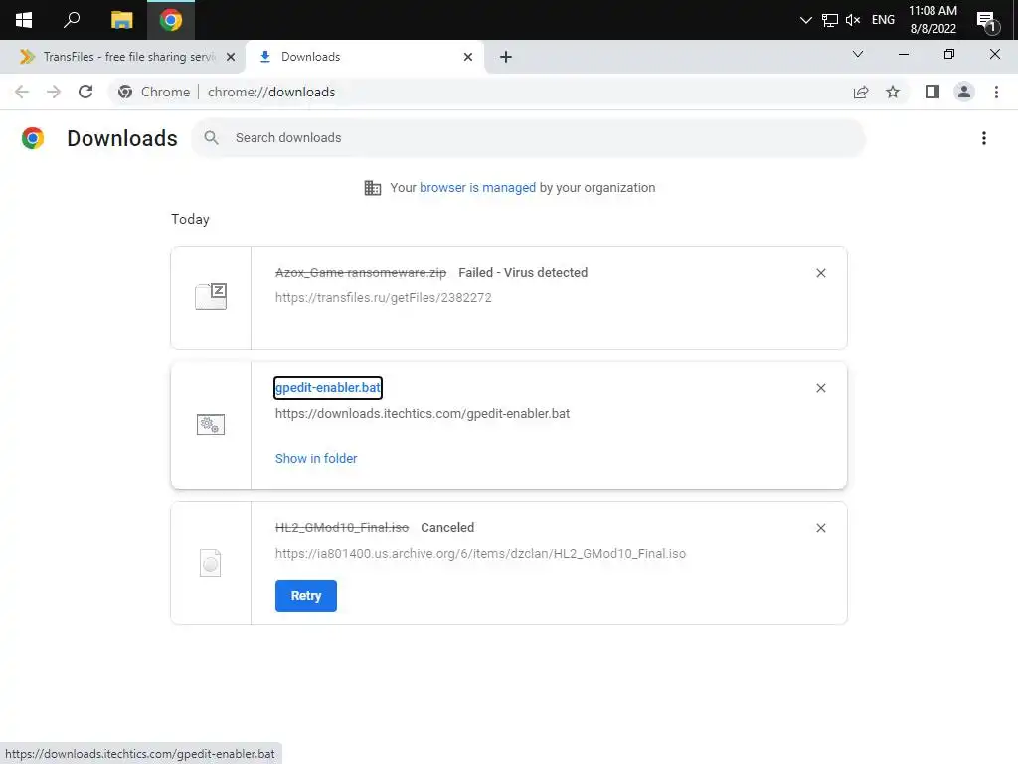
Task: Open the downloads.itechtics.com source URL
Action: click(x=422, y=414)
